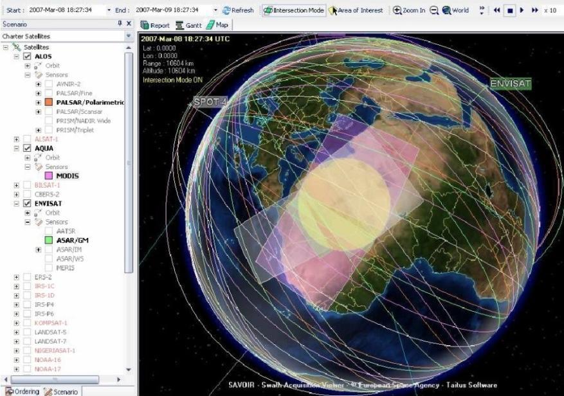Collapse the AQUA tree node
Image resolution: width=564 pixels, height=396 pixels.
click(17, 148)
